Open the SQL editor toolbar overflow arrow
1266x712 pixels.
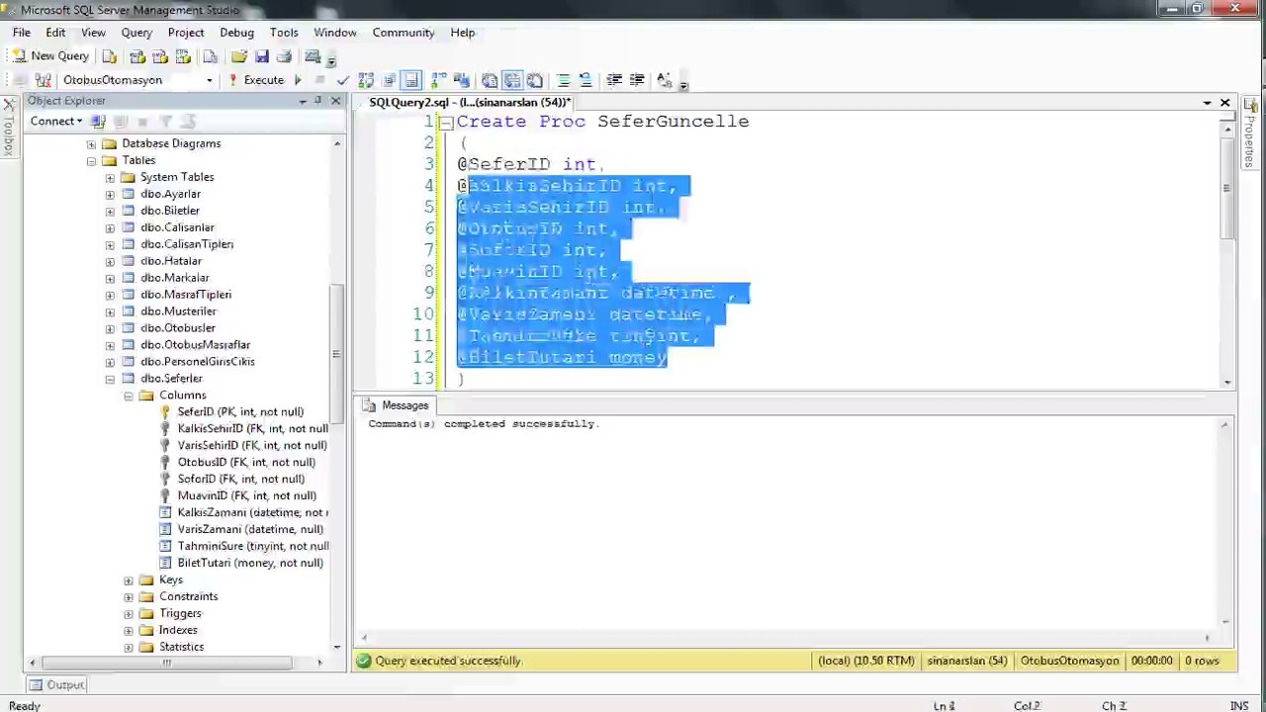[683, 84]
